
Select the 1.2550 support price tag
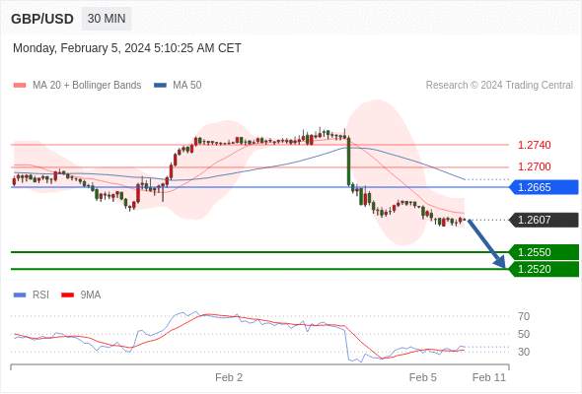(x=545, y=252)
